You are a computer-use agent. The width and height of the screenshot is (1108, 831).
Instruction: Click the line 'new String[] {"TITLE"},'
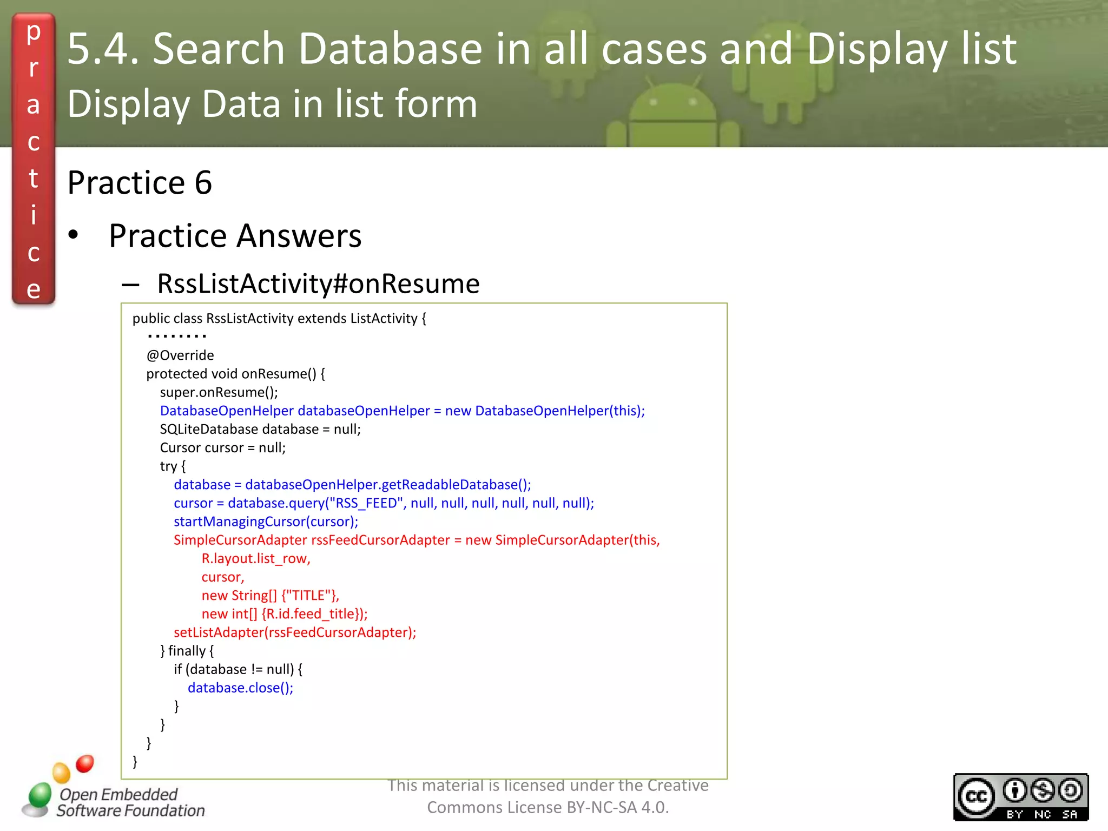(271, 596)
